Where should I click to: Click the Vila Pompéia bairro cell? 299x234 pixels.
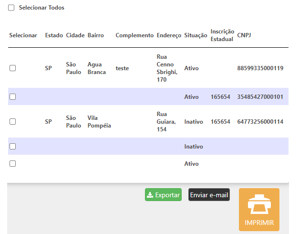99,122
